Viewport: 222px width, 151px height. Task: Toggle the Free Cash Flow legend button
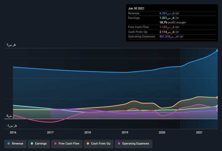[67, 144]
